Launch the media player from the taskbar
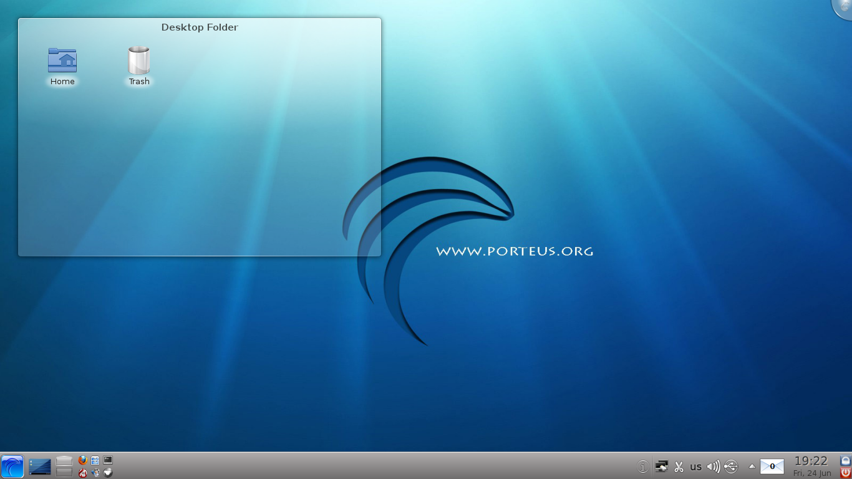The height and width of the screenshot is (479, 852). [x=95, y=473]
